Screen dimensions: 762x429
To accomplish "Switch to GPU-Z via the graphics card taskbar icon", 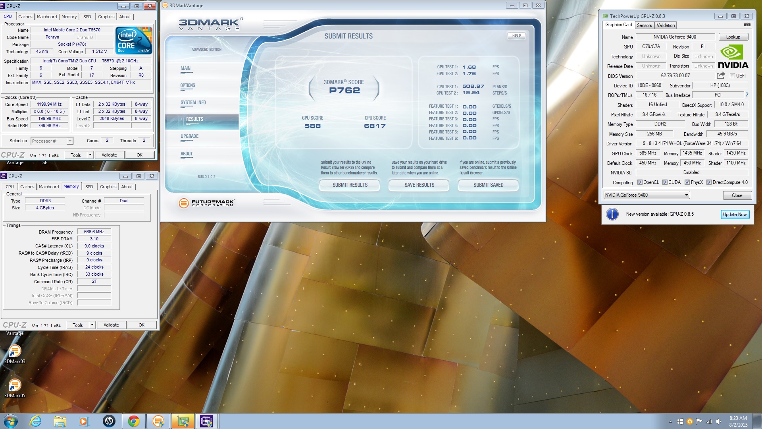I will point(183,421).
